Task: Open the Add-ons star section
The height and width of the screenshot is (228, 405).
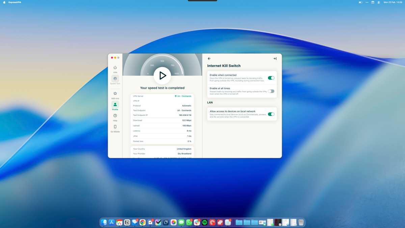Action: point(115,95)
